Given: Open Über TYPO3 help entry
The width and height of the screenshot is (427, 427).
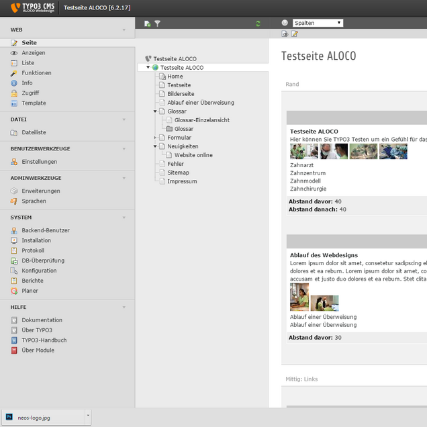Looking at the screenshot, I should click(37, 330).
